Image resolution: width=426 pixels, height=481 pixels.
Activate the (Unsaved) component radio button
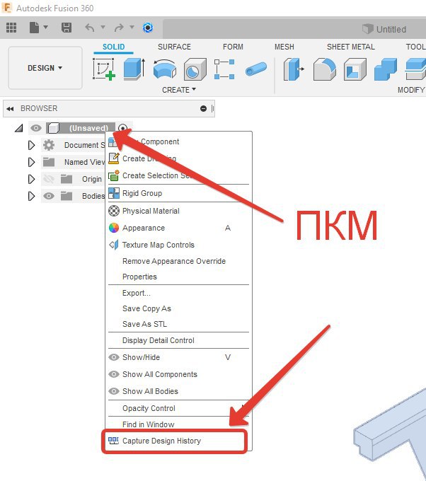tap(122, 128)
